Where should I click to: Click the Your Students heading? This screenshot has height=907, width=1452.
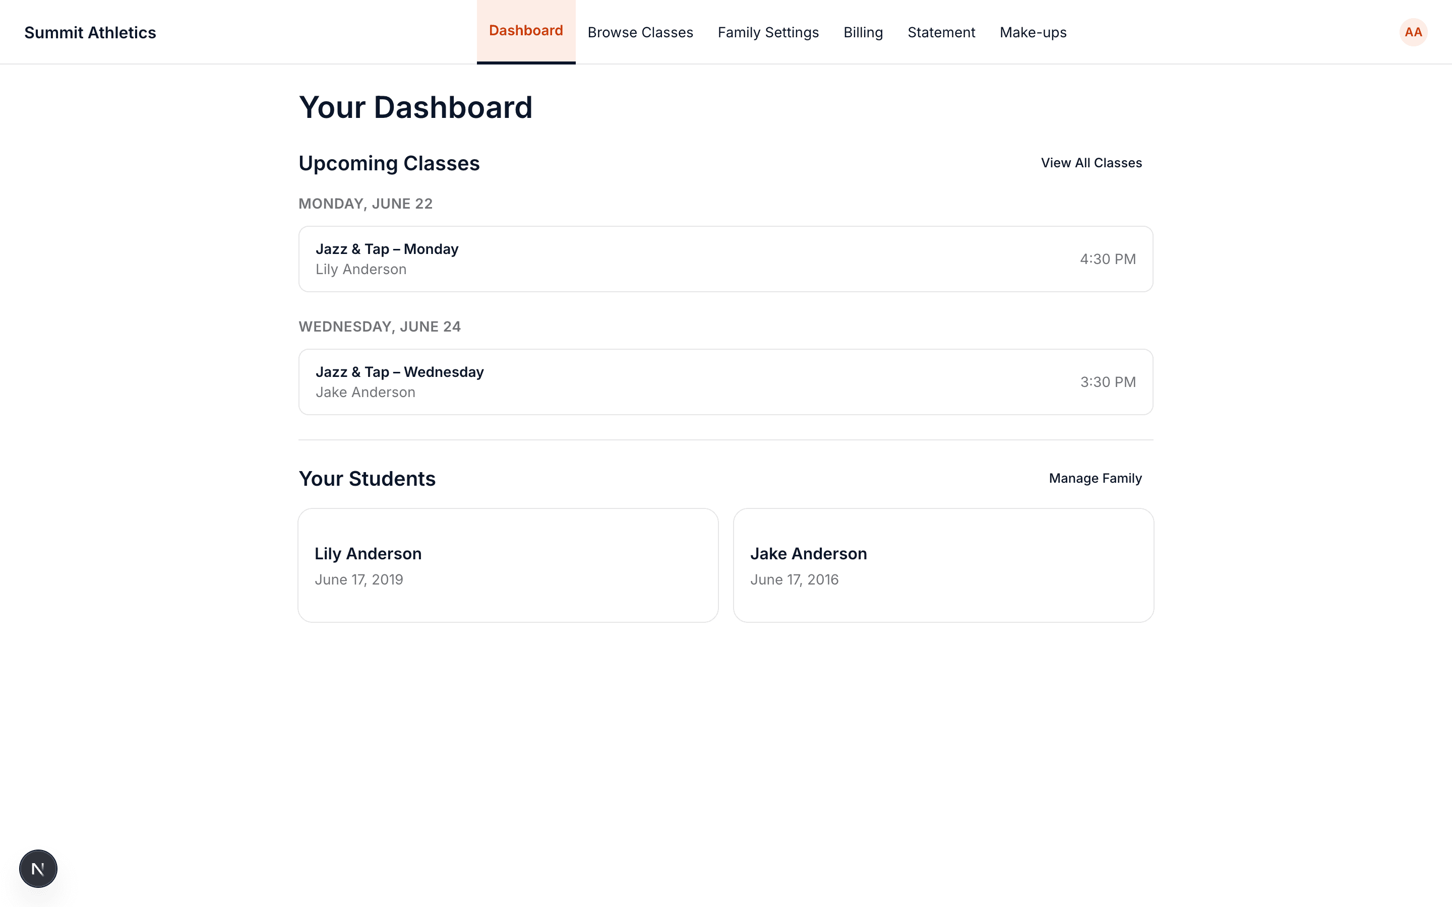pyautogui.click(x=367, y=479)
